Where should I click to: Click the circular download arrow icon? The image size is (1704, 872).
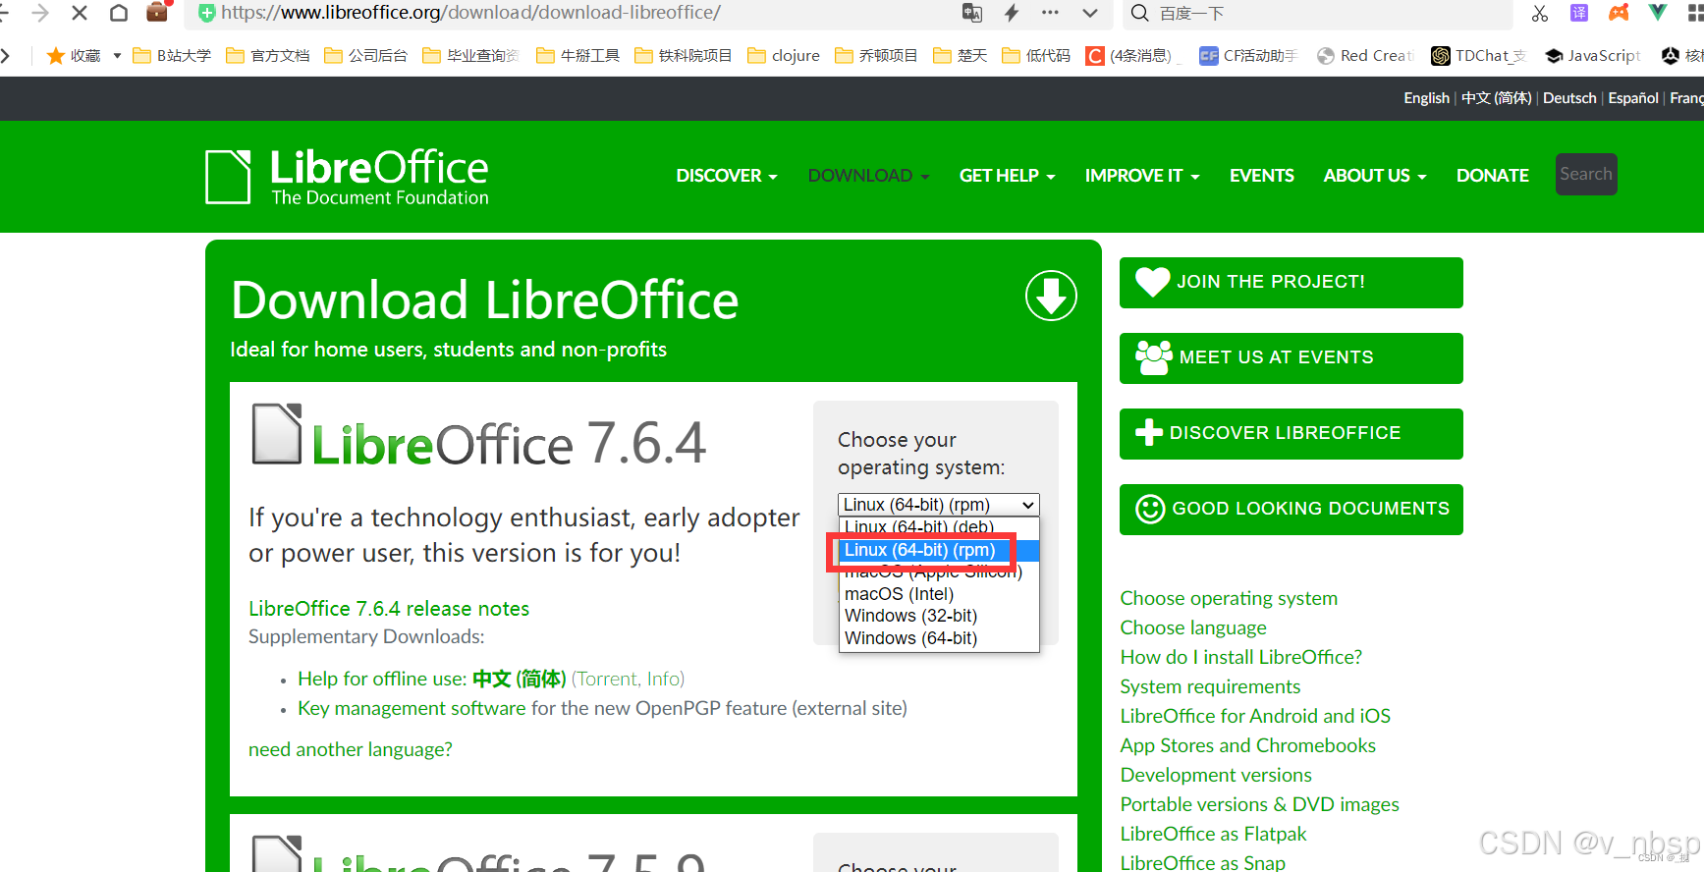pyautogui.click(x=1051, y=296)
